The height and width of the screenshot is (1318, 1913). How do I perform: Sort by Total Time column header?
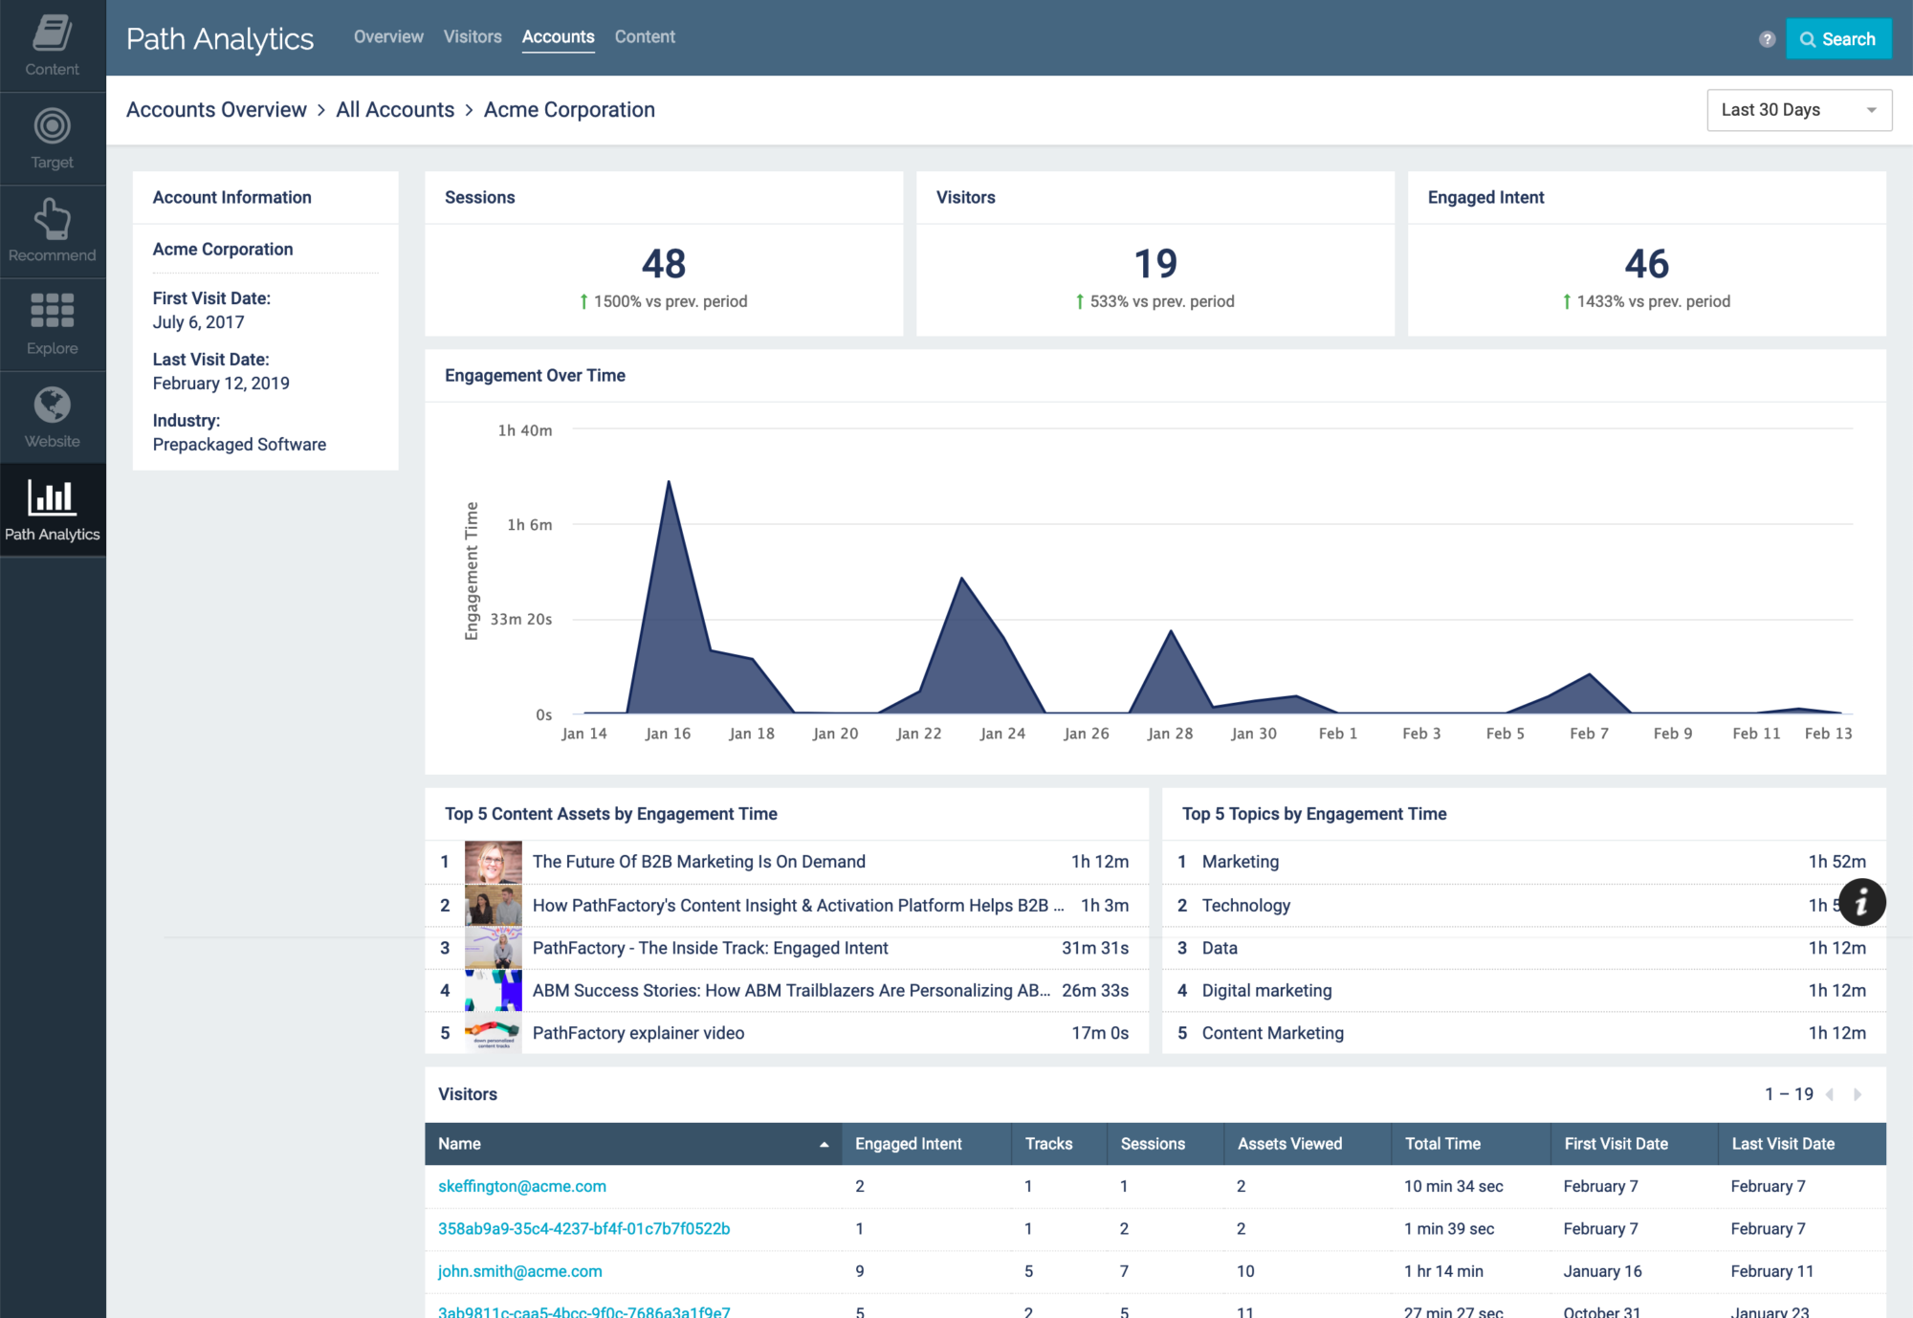(1442, 1144)
